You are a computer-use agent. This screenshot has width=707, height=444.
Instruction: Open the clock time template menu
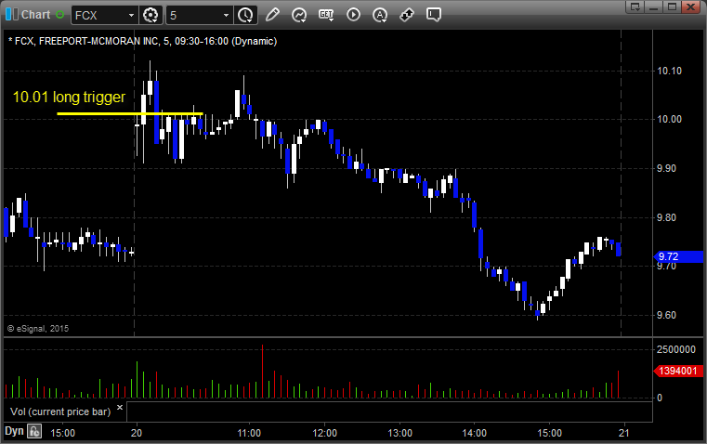coord(246,15)
